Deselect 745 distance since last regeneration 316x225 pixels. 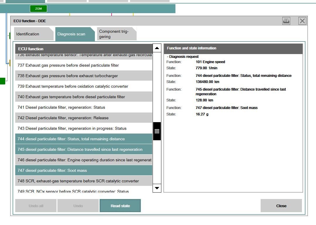pos(84,149)
